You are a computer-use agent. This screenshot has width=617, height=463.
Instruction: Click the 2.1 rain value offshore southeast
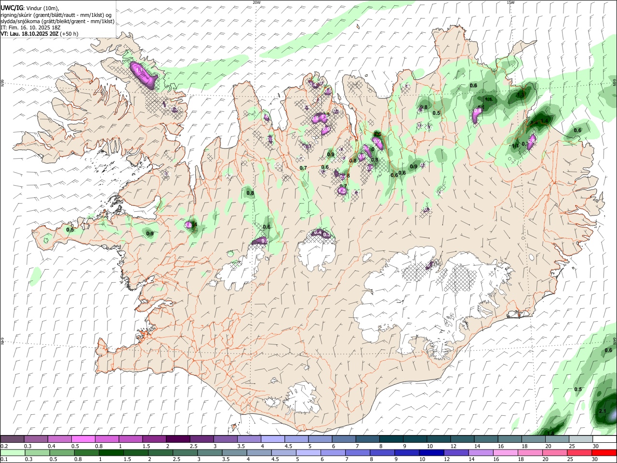pos(602,411)
